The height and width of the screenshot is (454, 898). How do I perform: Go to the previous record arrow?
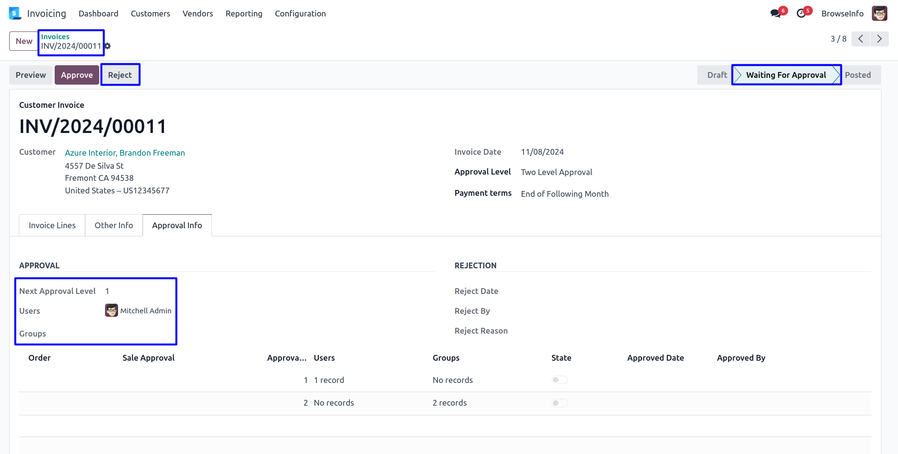click(x=861, y=39)
